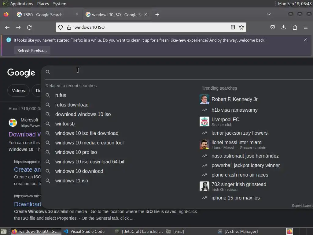Open the Download Windows result link

[x=25, y=134]
